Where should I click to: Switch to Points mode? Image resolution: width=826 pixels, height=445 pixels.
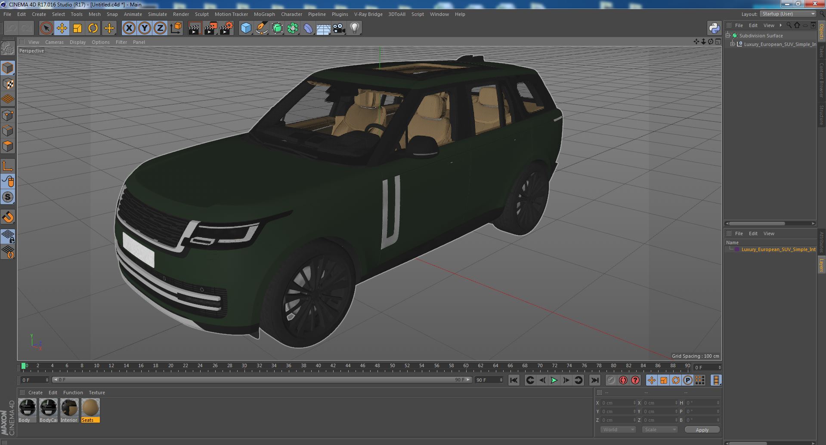(8, 115)
